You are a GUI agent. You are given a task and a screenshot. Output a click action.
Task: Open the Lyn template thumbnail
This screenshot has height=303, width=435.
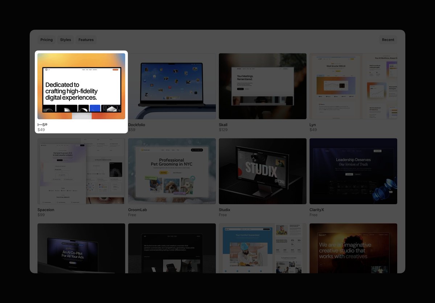click(x=353, y=86)
